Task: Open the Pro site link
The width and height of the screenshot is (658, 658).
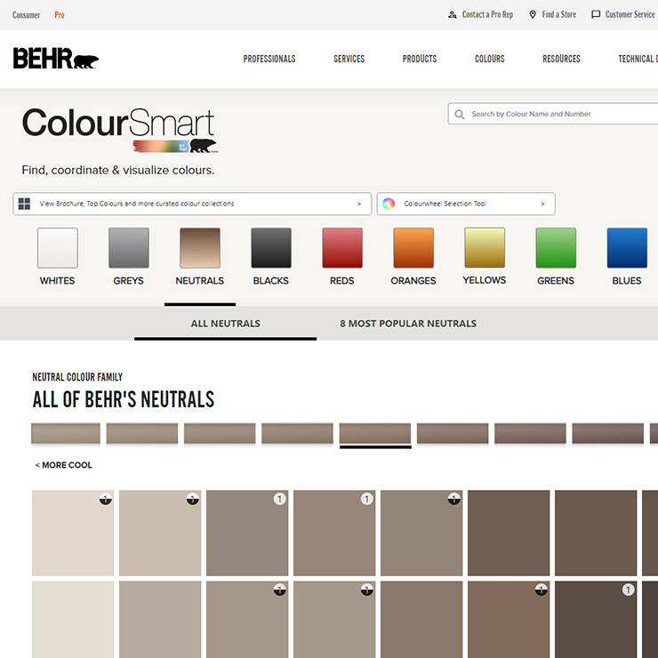Action: (60, 15)
